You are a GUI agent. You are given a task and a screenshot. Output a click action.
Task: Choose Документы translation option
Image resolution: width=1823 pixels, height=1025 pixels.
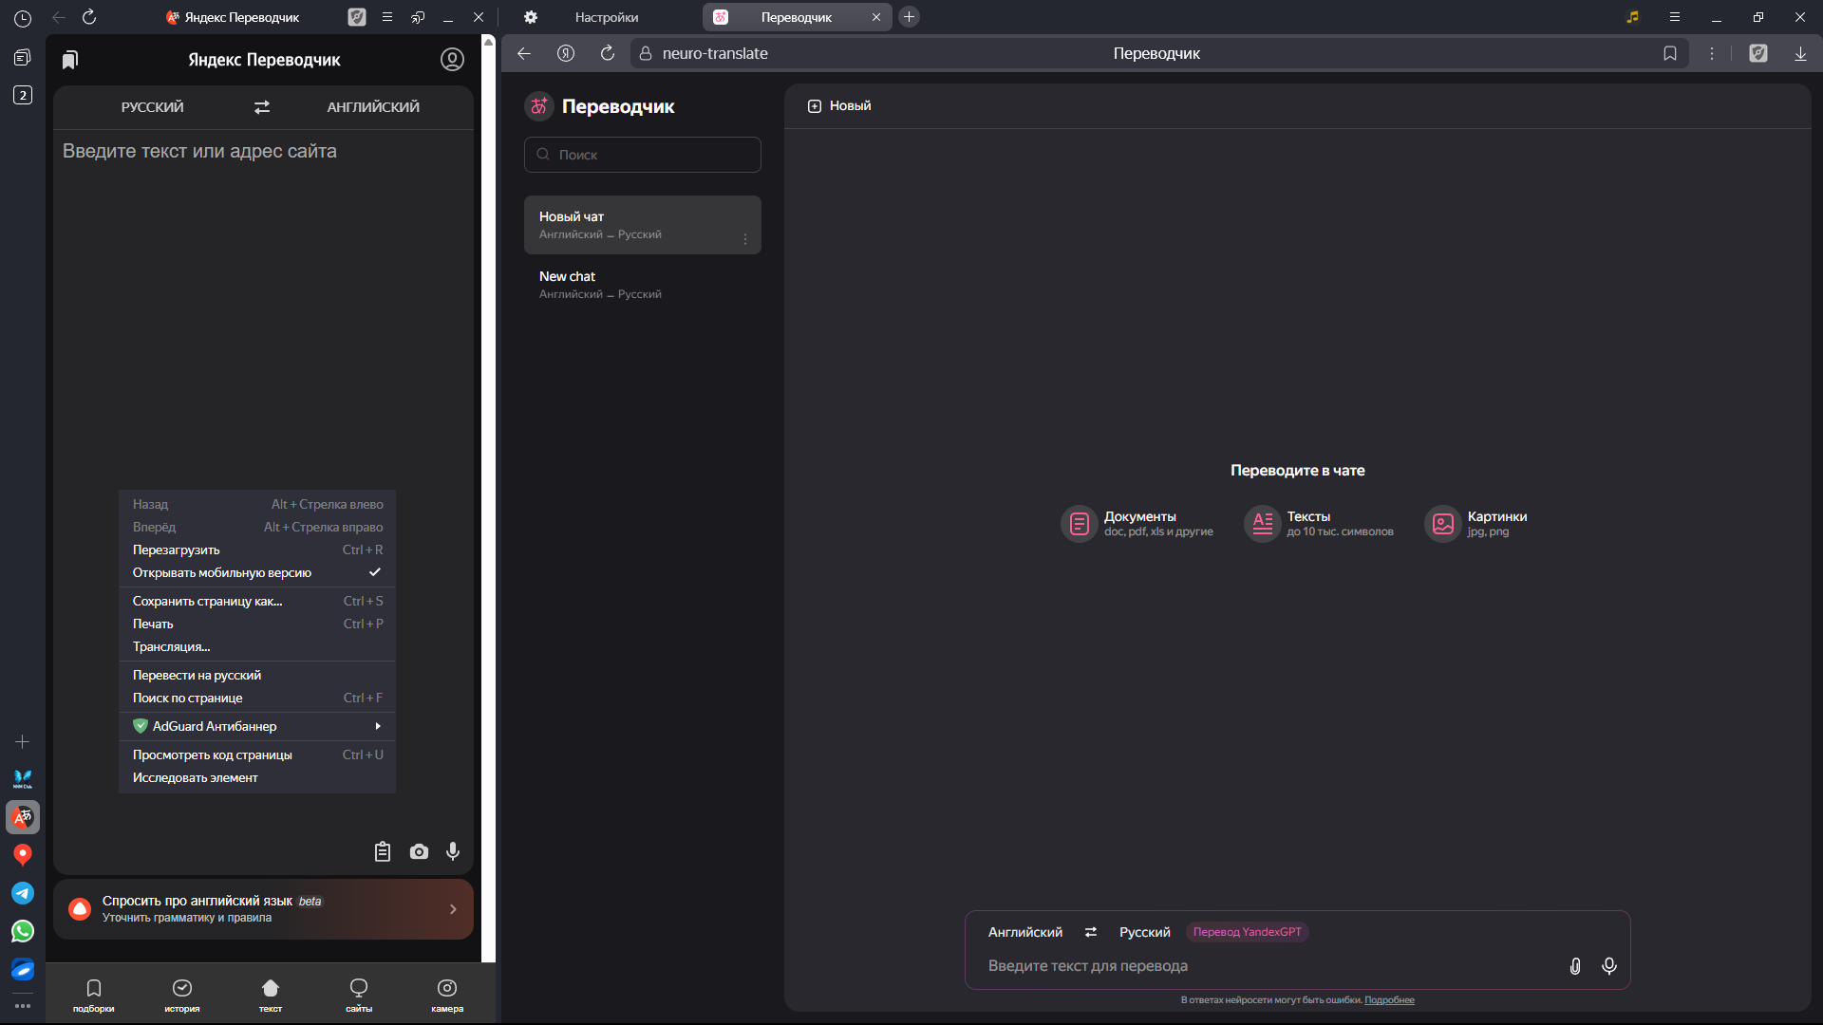click(1137, 523)
